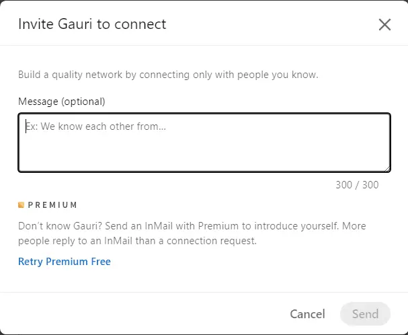The height and width of the screenshot is (335, 408).
Task: Close the invite dialog with the X icon
Action: pyautogui.click(x=384, y=25)
